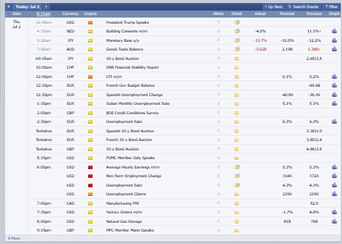The image size is (342, 244).
Task: Show graph for CPI m/m
Action: click(x=334, y=77)
